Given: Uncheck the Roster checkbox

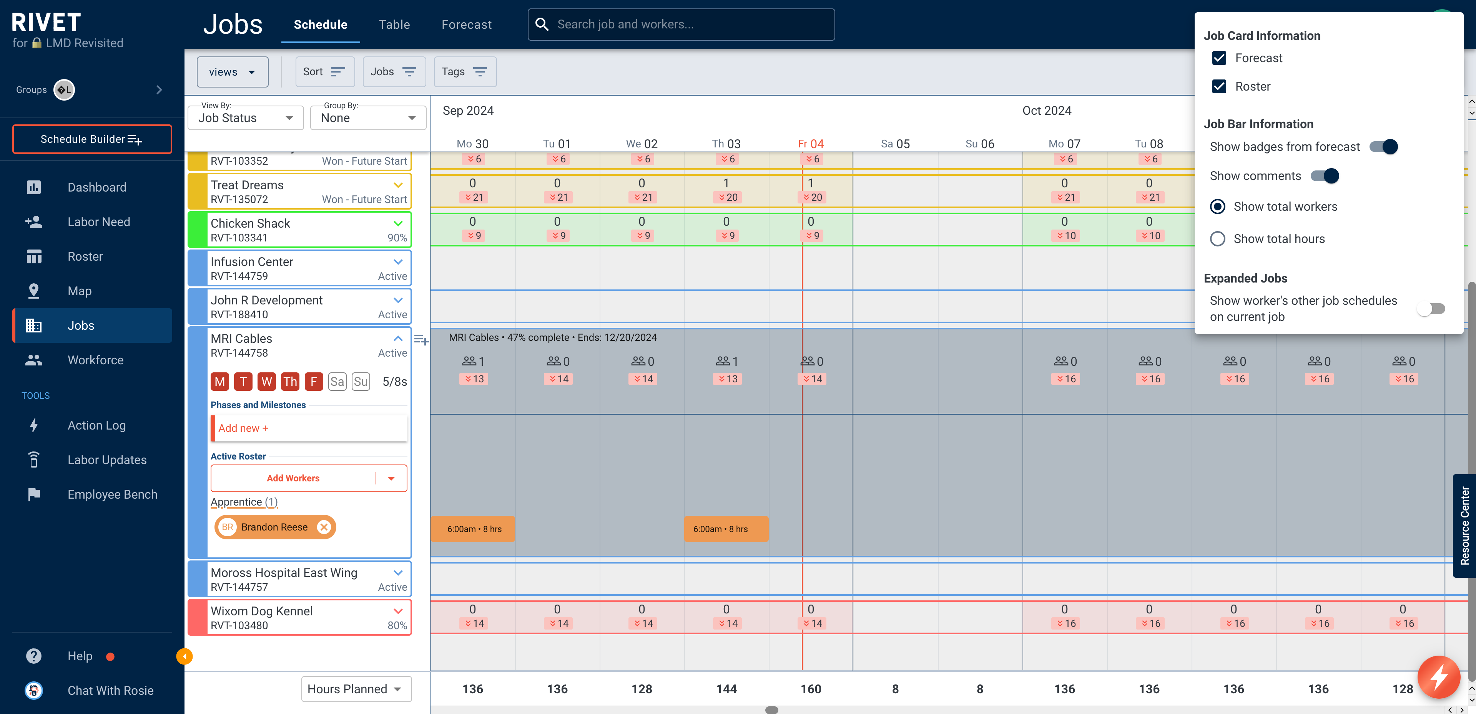Looking at the screenshot, I should tap(1219, 86).
